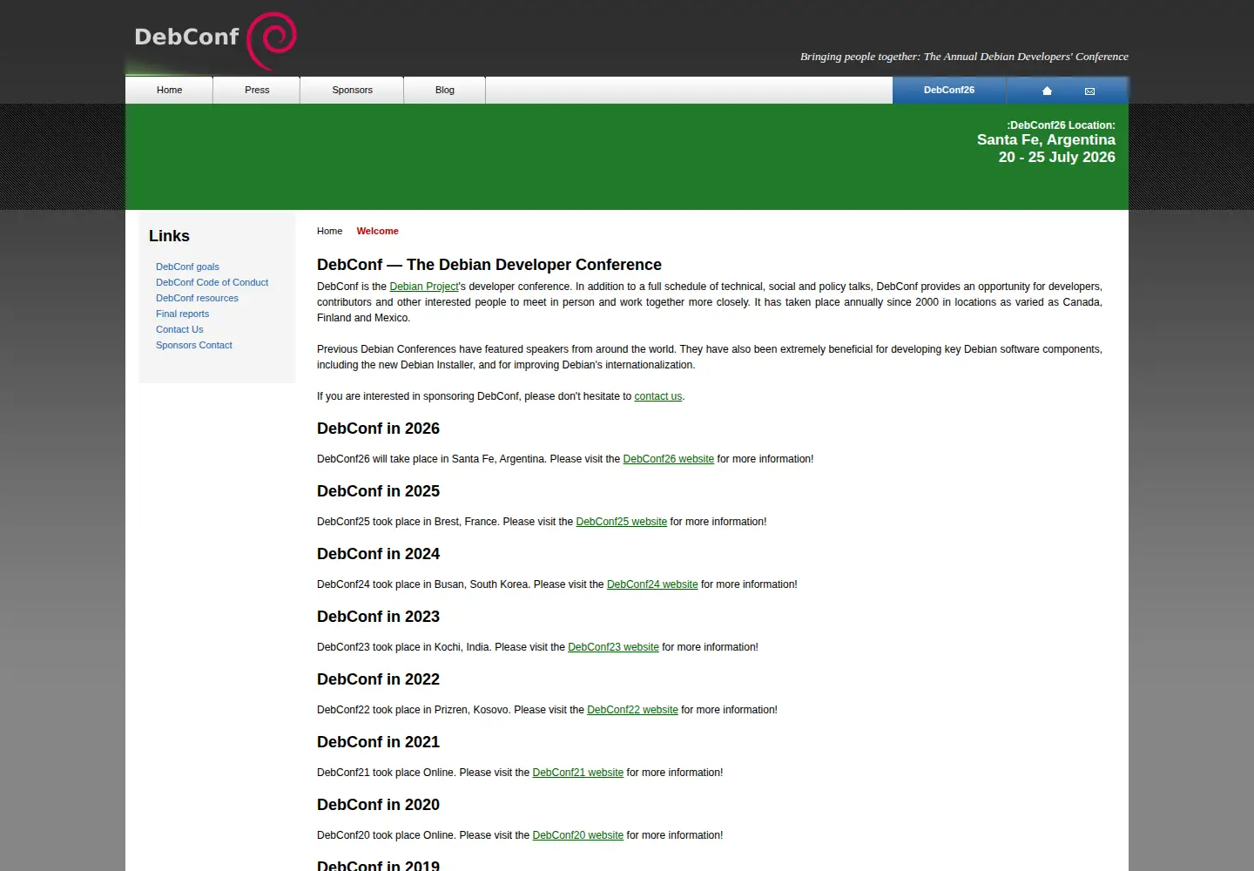
Task: Open DebConf goals sidebar link
Action: 187,267
